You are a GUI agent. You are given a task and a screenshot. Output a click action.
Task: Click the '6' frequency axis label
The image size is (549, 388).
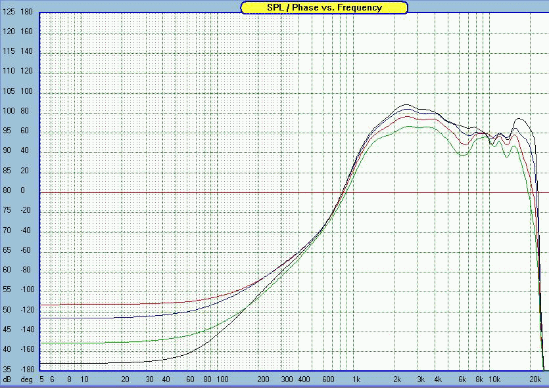pos(52,379)
